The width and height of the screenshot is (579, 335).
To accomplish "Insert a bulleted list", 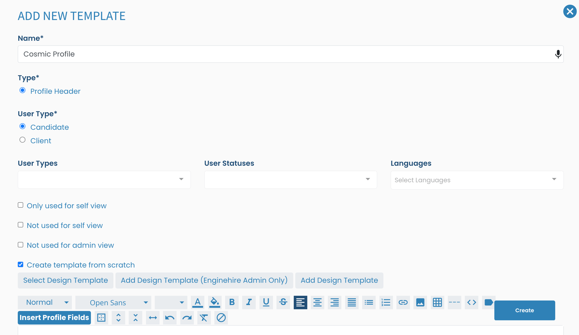I will coord(369,303).
